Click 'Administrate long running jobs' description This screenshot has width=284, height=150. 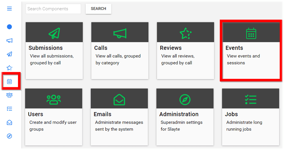point(244,126)
